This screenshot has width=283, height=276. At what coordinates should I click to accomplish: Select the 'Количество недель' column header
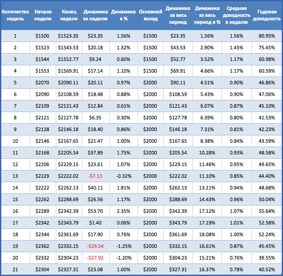pos(15,15)
